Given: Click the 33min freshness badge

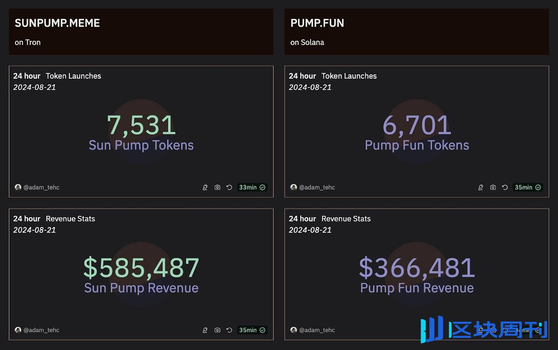Looking at the screenshot, I should [252, 187].
